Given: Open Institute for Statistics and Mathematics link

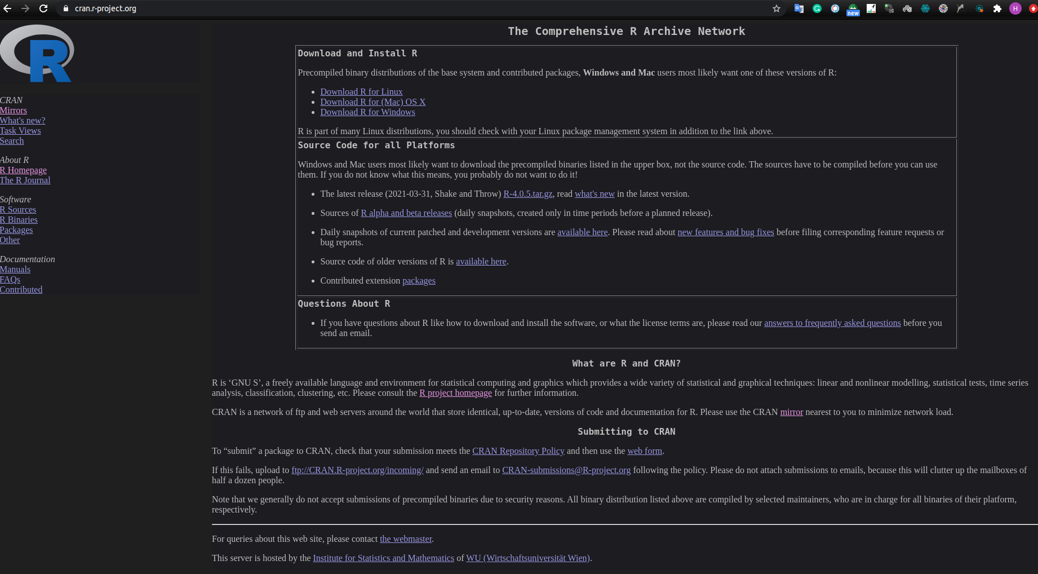Looking at the screenshot, I should point(384,558).
